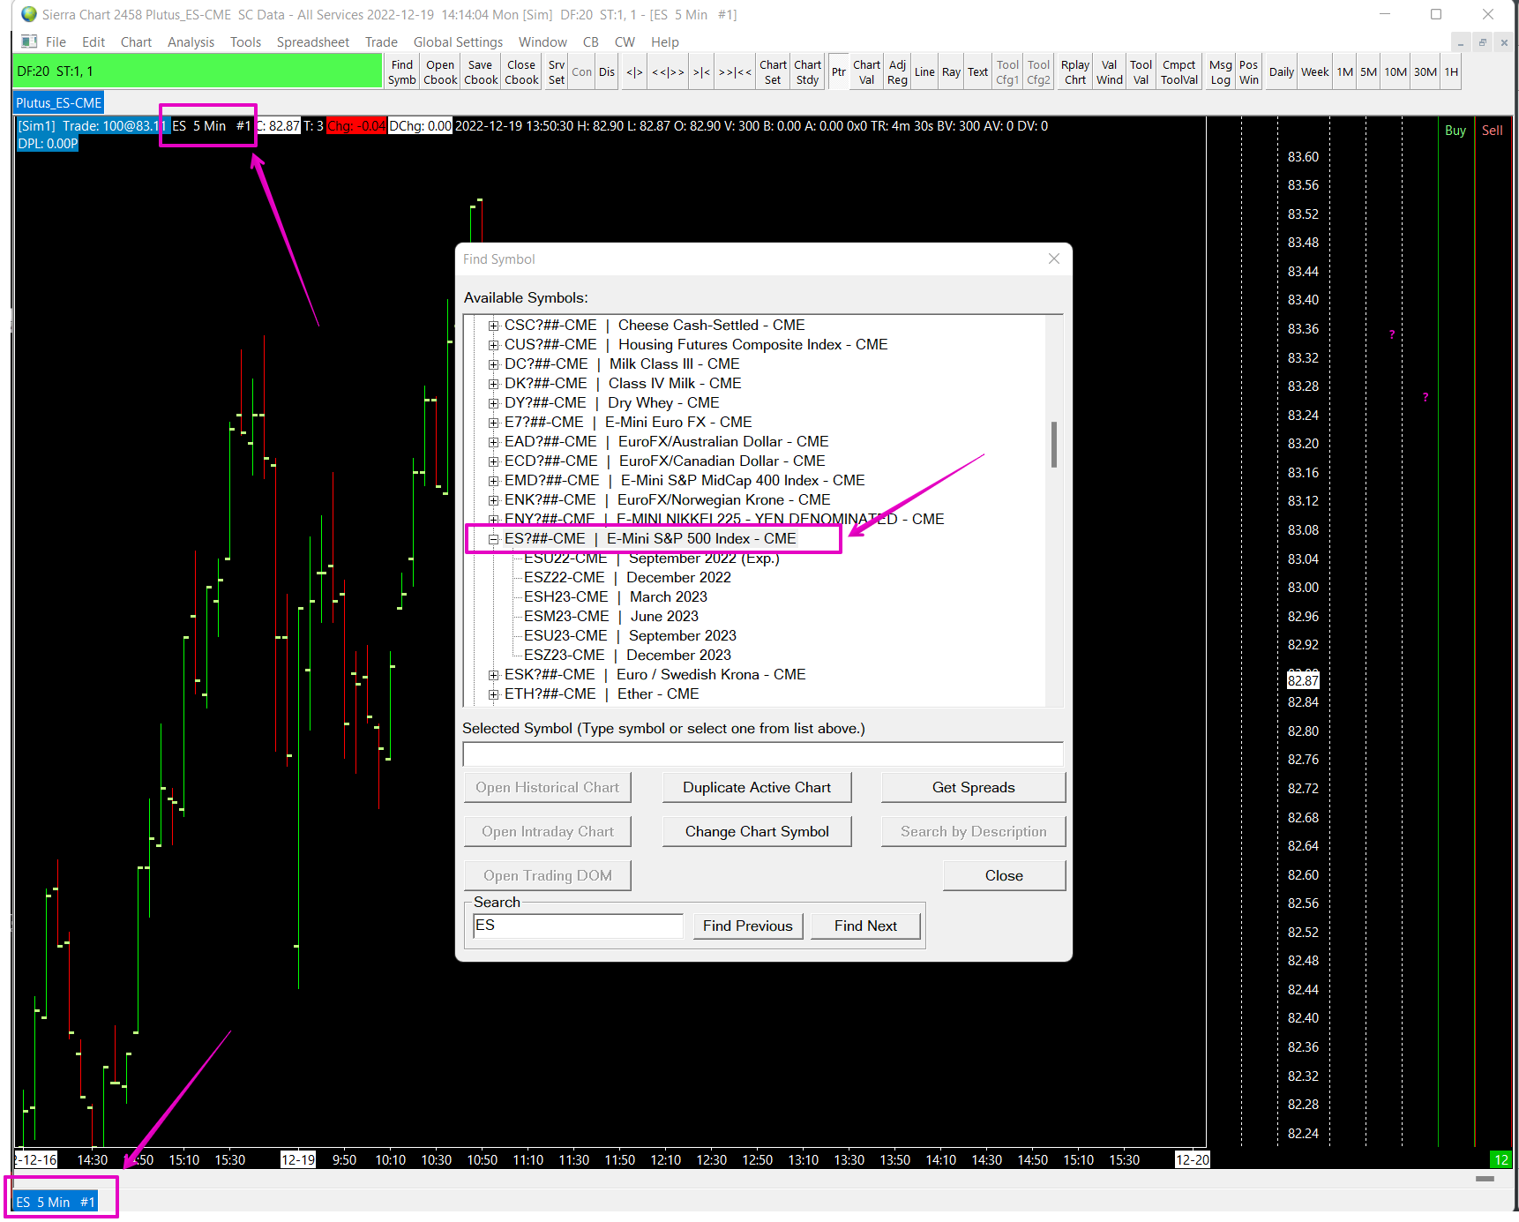Switch chart to Week timeframe
Screen dimensions: 1519x1222
1315,72
